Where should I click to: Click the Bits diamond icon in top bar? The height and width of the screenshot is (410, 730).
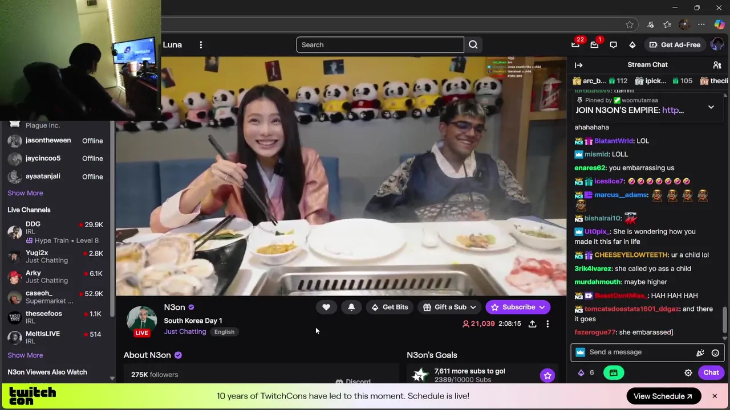[632, 45]
